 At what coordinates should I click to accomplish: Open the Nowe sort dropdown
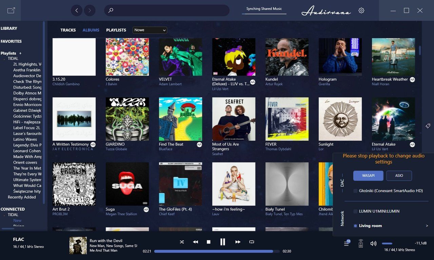coord(150,30)
